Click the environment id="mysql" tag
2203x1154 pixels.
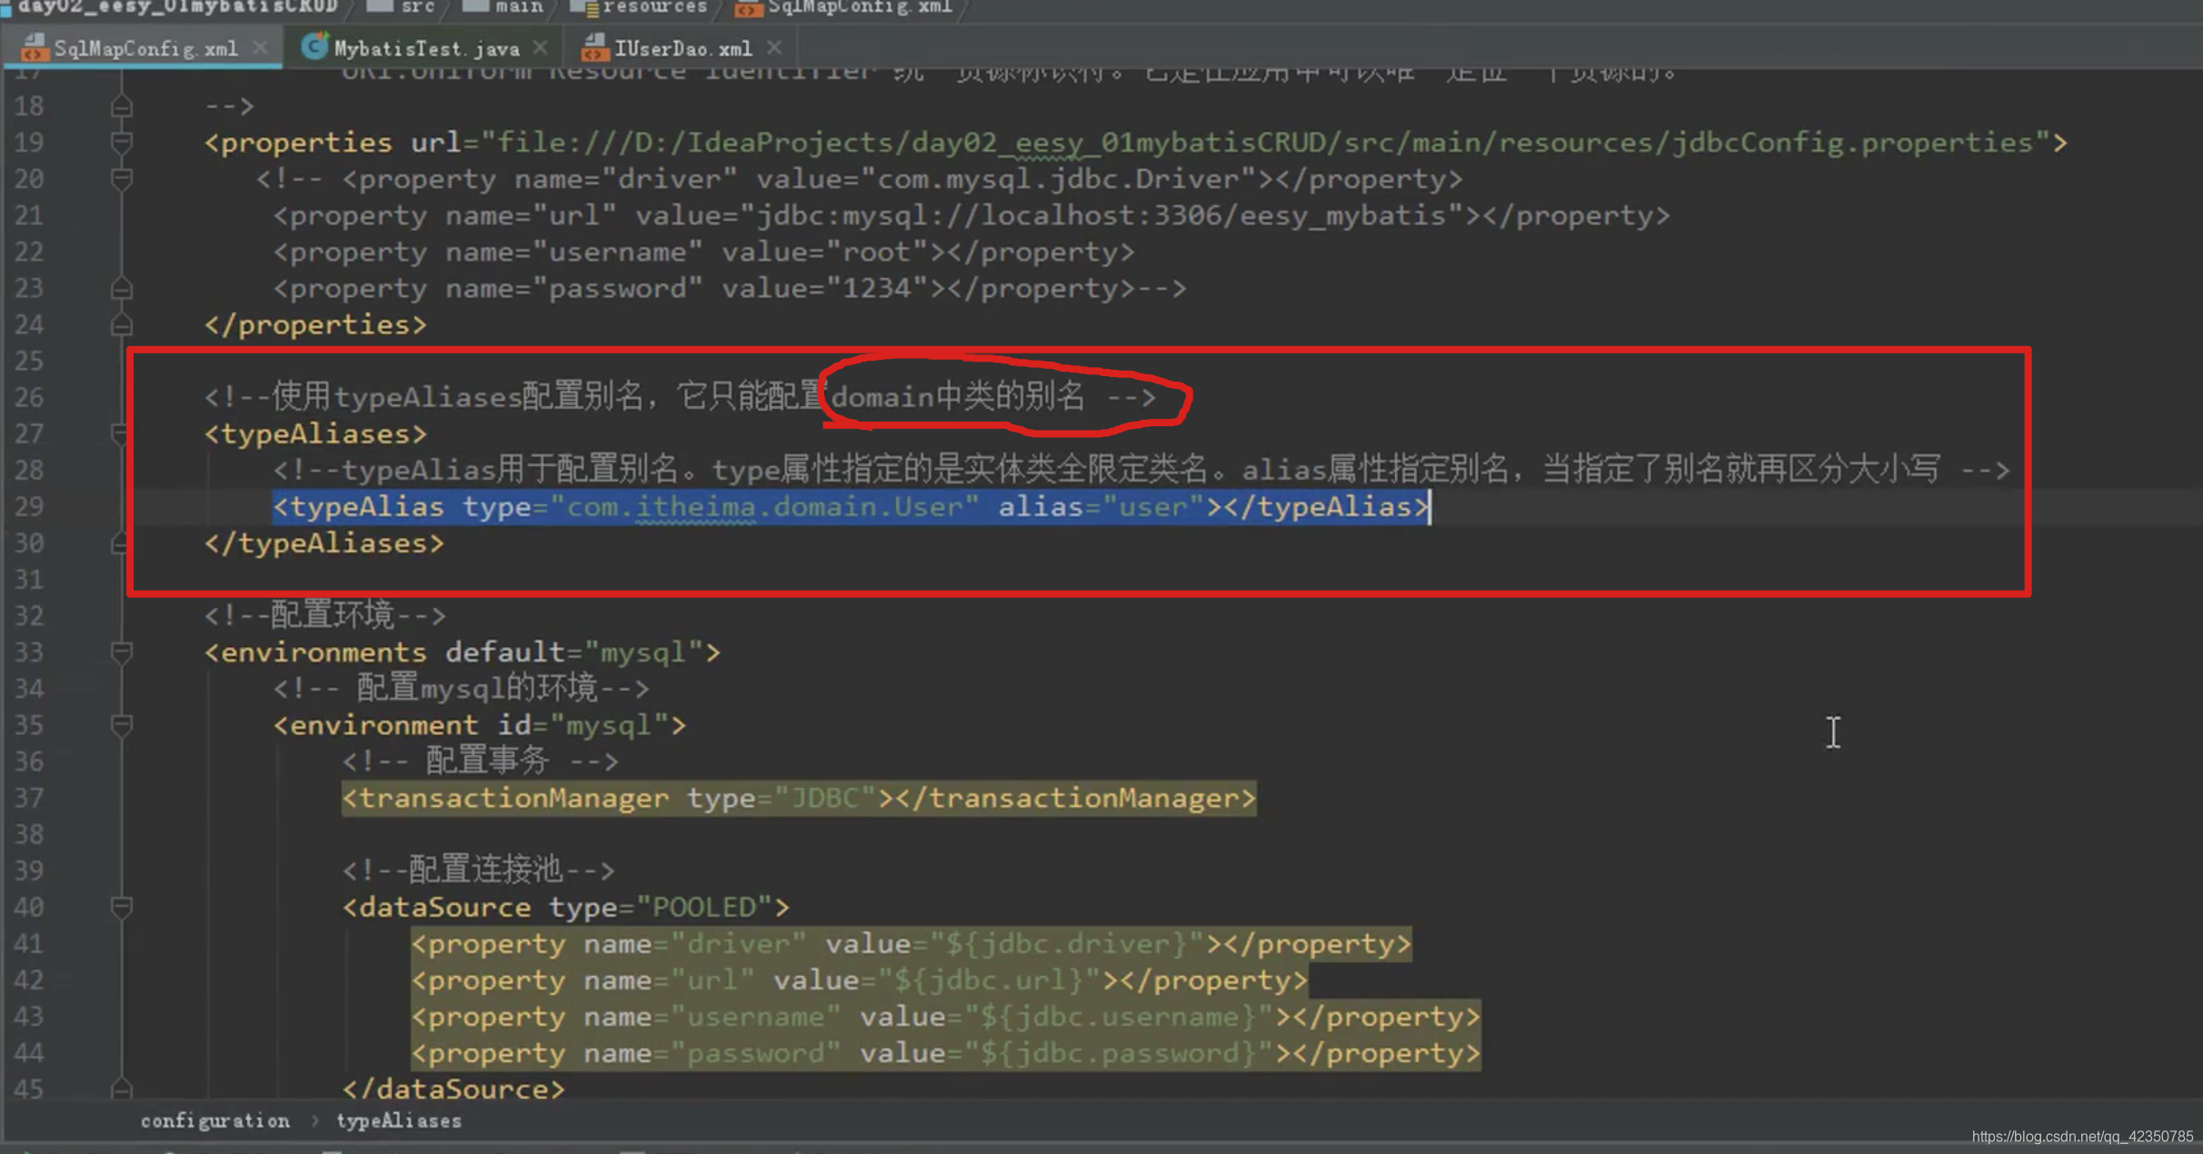click(x=480, y=725)
